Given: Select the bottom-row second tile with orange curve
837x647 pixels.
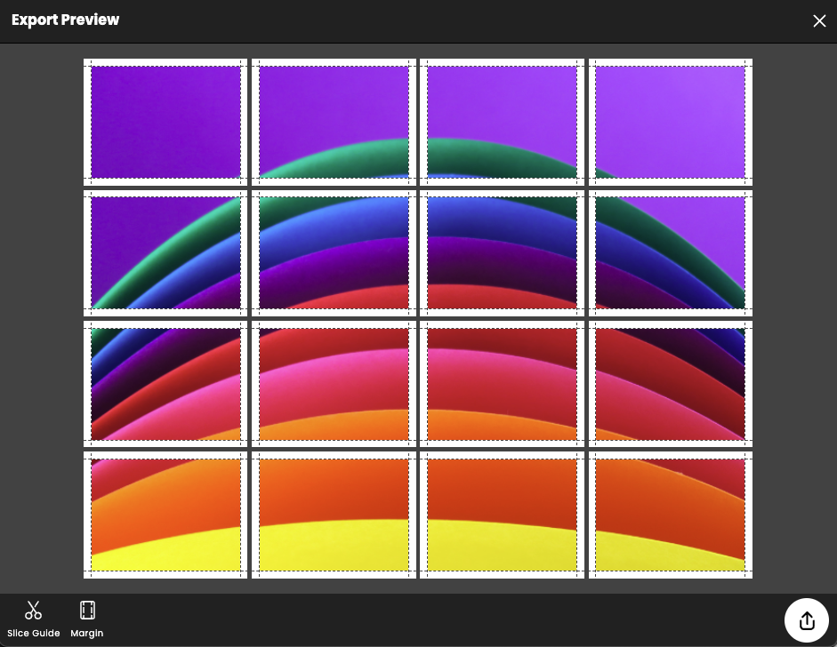Looking at the screenshot, I should click(x=333, y=513).
